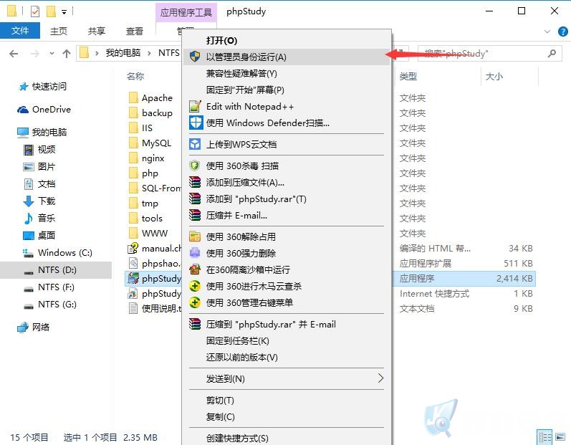Choose Copy (复制) in context menu
Screen dimensions: 571x445
tap(221, 416)
